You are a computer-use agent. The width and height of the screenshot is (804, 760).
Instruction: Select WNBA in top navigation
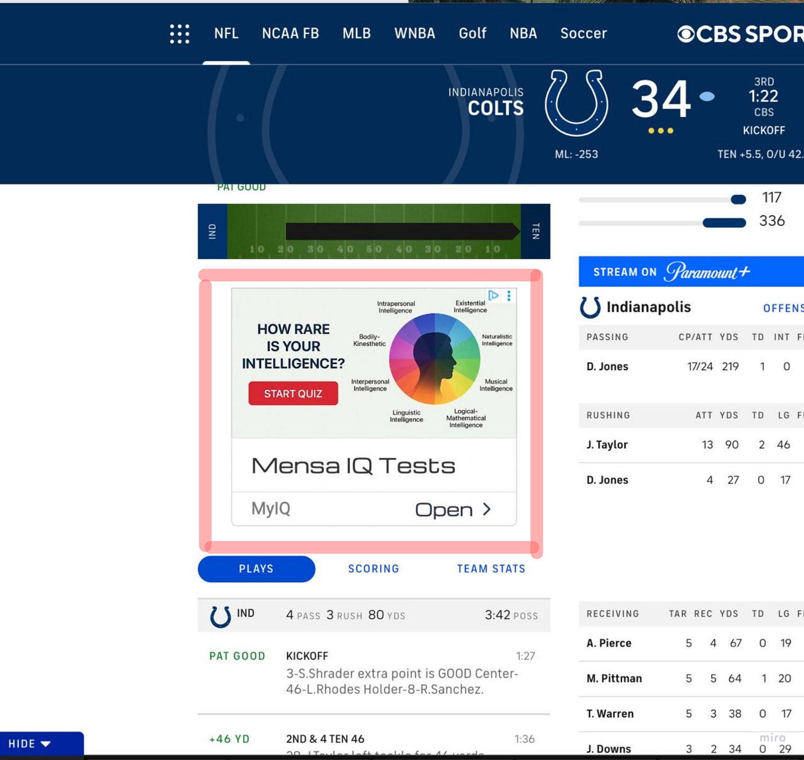click(x=415, y=33)
